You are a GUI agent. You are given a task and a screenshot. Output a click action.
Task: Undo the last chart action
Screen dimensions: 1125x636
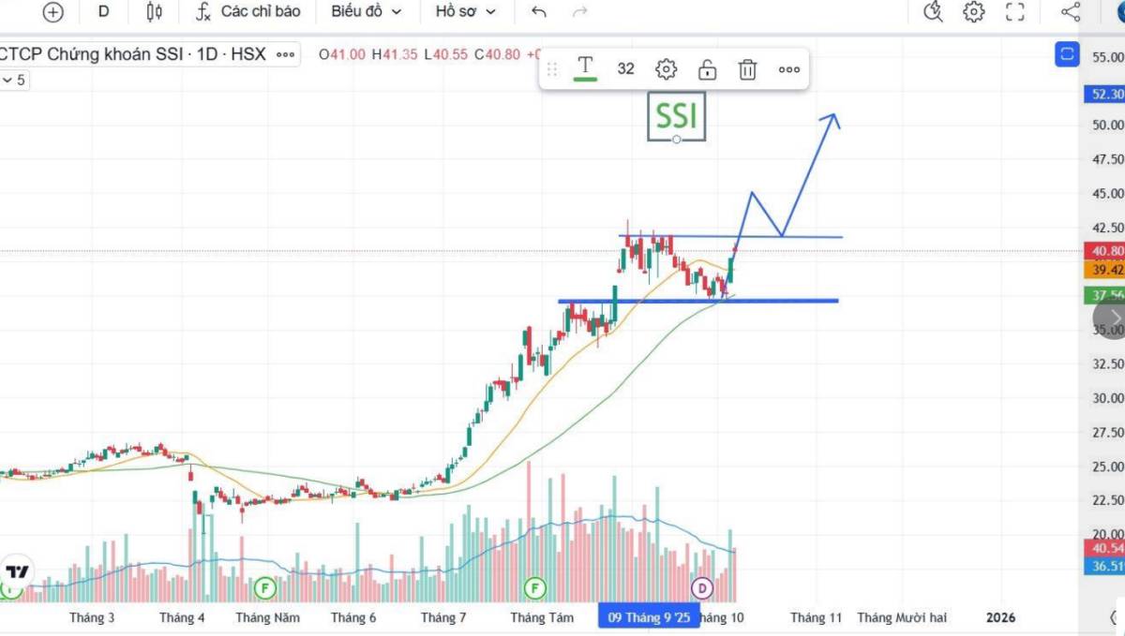click(x=538, y=12)
